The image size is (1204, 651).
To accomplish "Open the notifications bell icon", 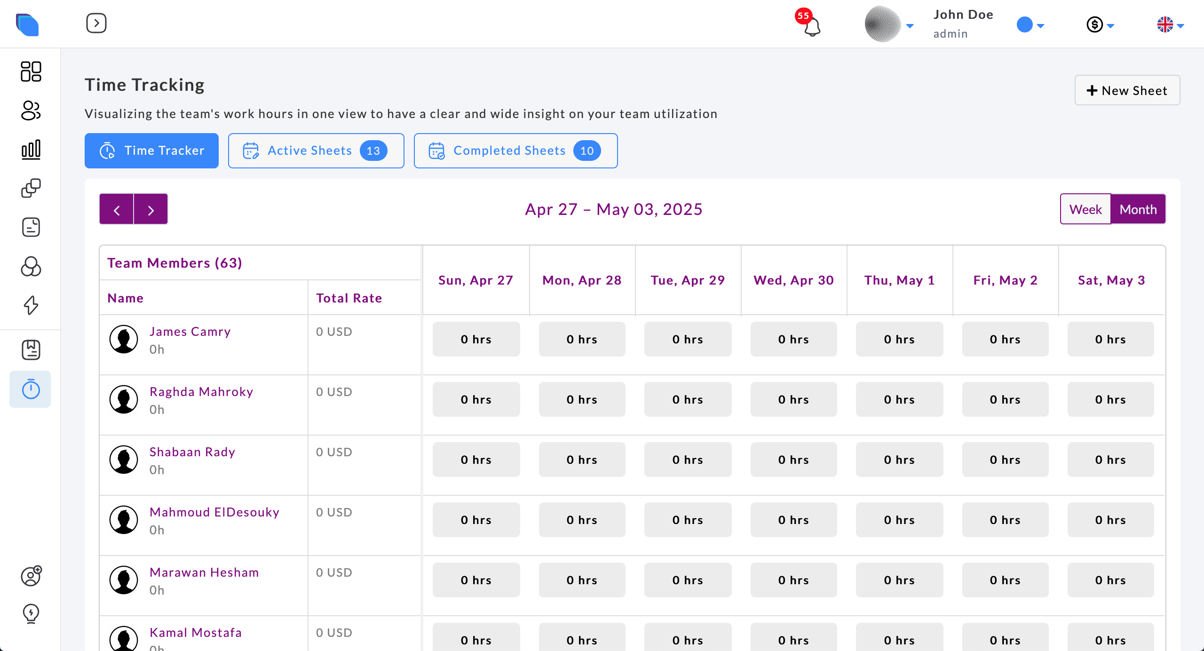I will tap(812, 26).
